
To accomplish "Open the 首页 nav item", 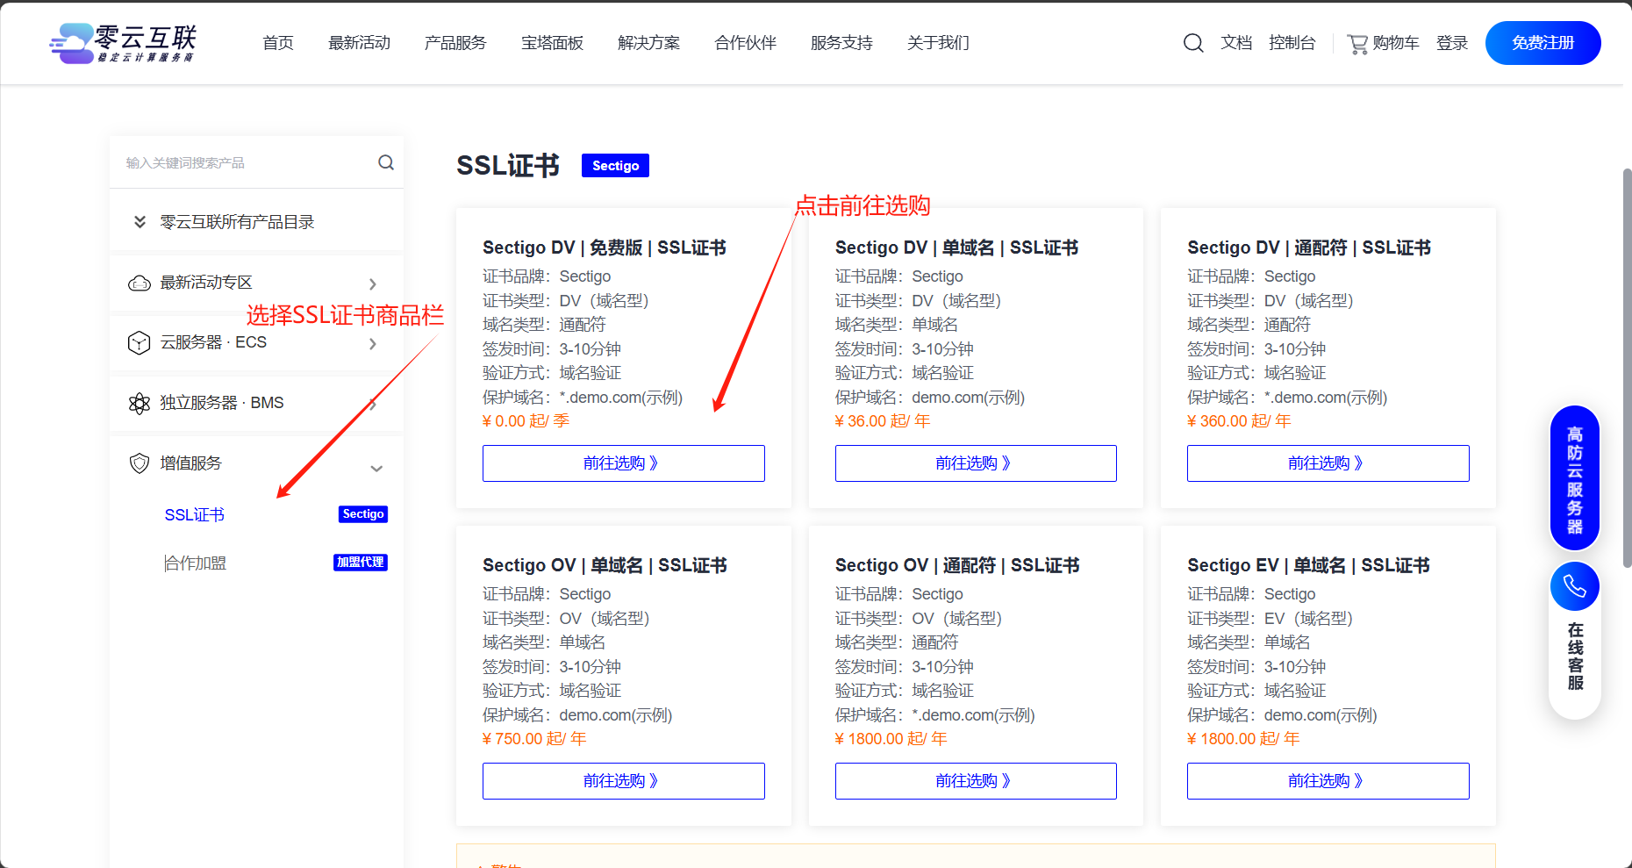I will [x=278, y=43].
